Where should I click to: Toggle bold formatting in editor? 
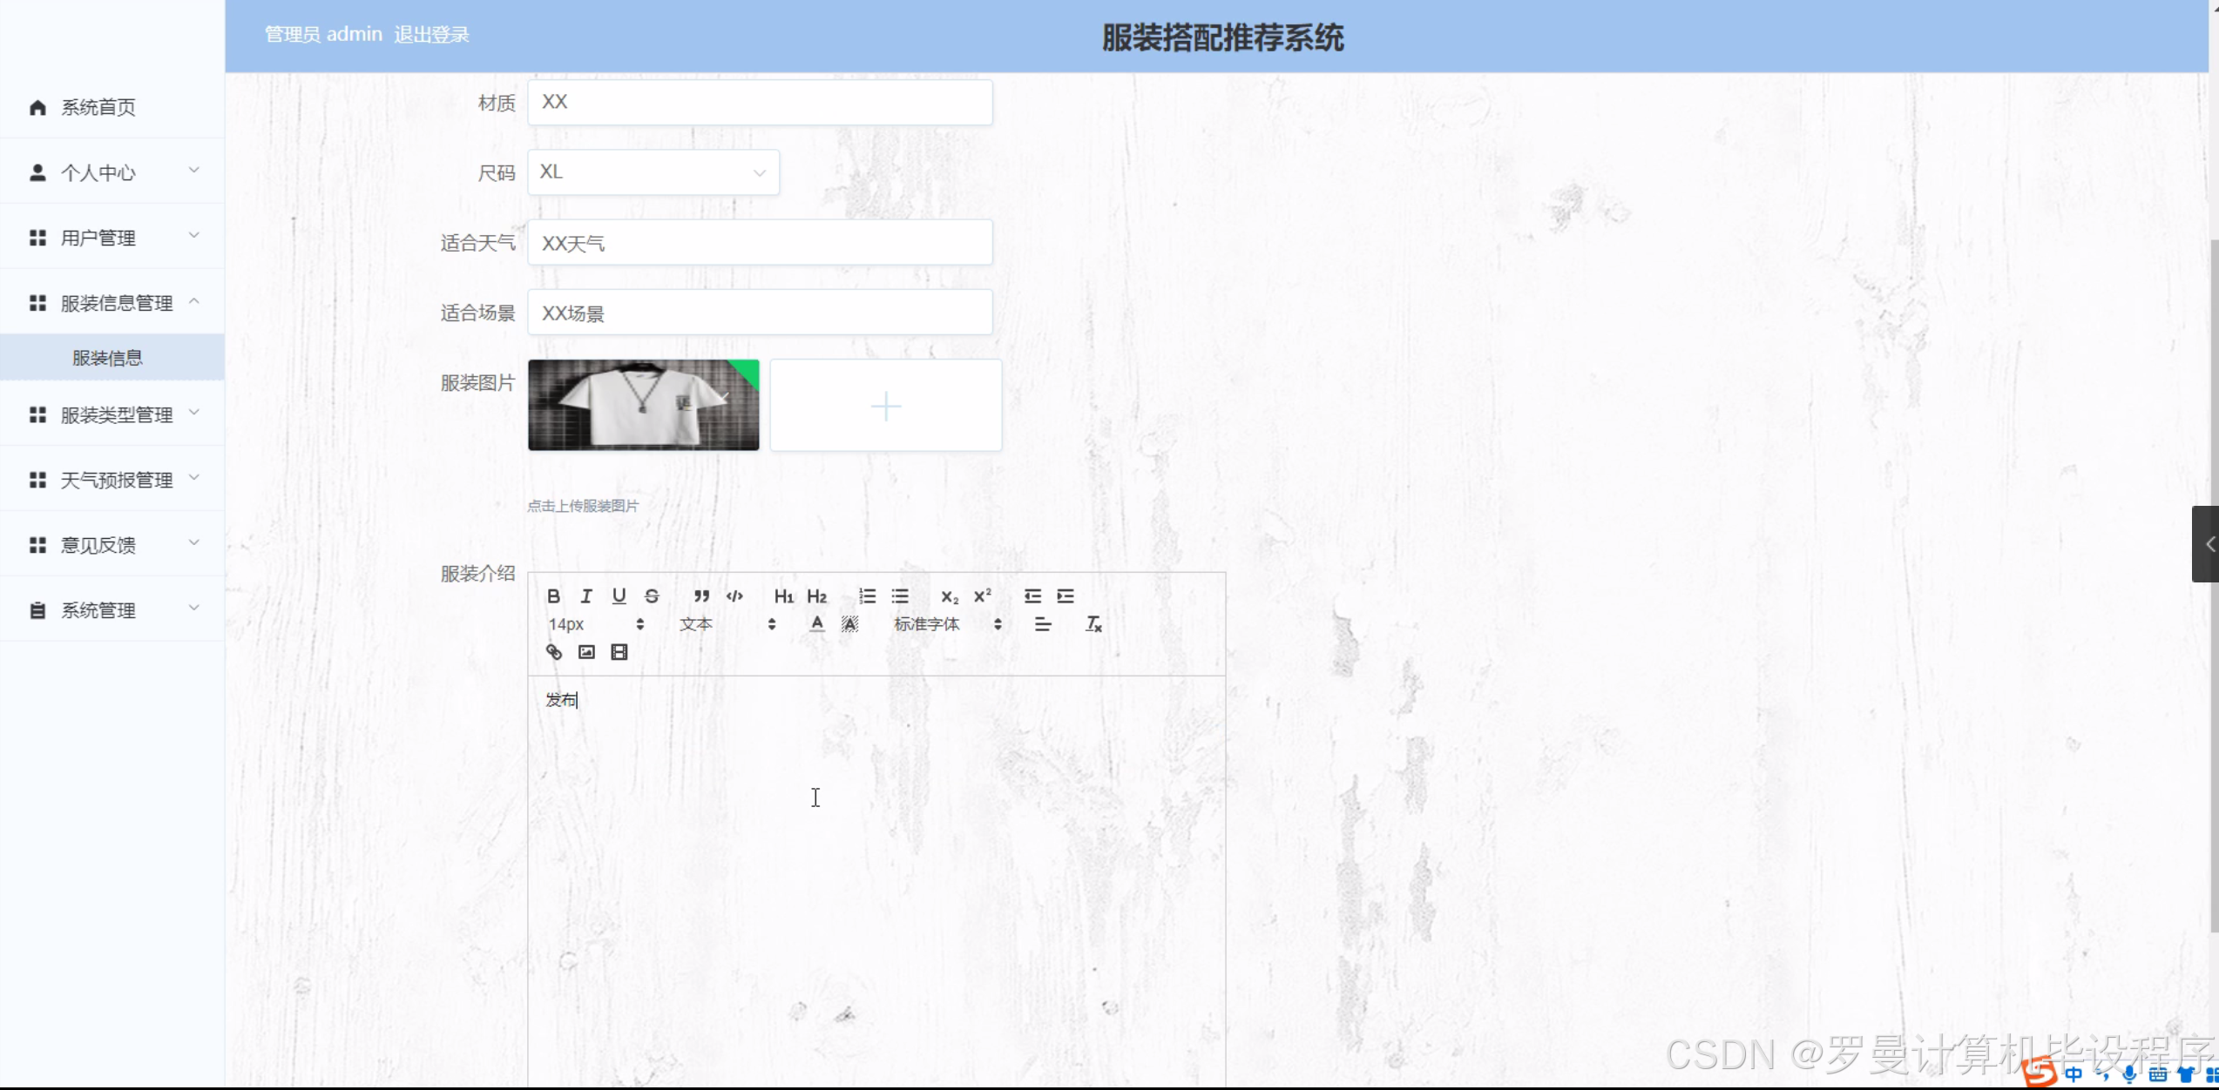pyautogui.click(x=553, y=596)
